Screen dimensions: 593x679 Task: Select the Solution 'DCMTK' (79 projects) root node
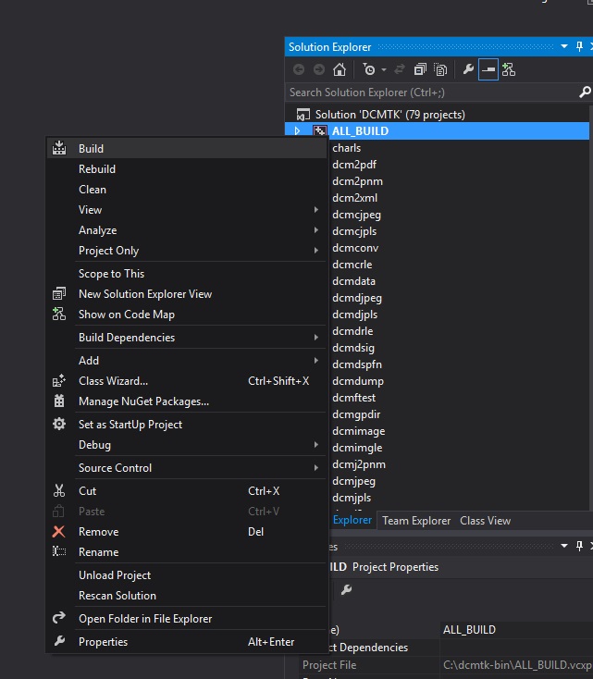pyautogui.click(x=389, y=115)
